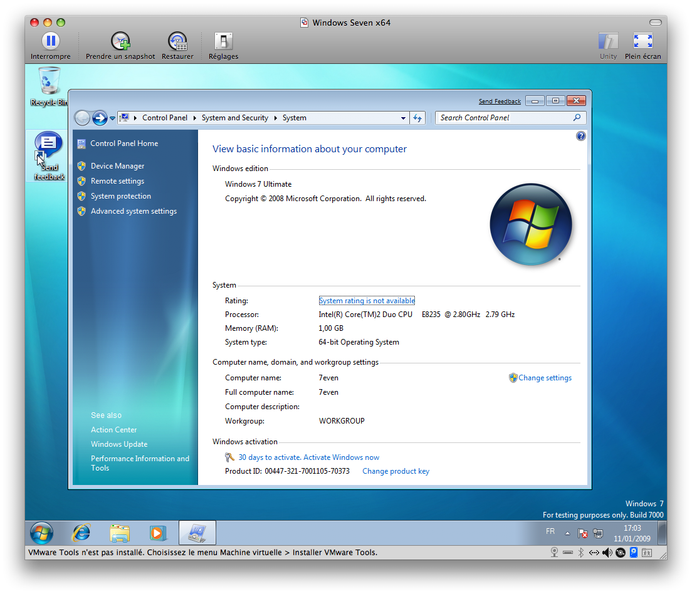Open the Action Center flag tray icon
The image size is (692, 594).
point(582,534)
